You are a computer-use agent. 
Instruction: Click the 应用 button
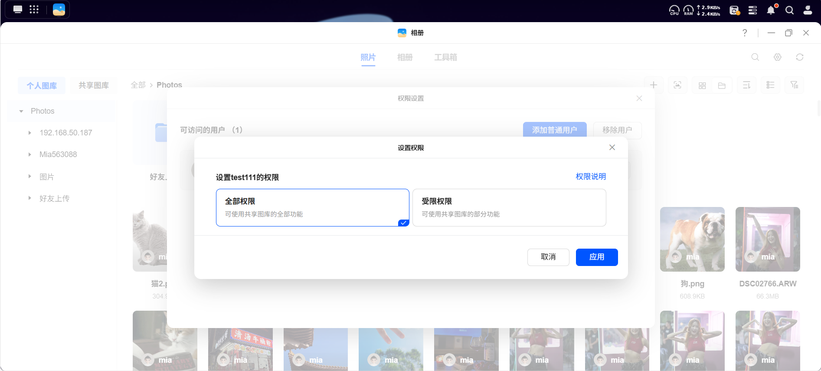(597, 257)
